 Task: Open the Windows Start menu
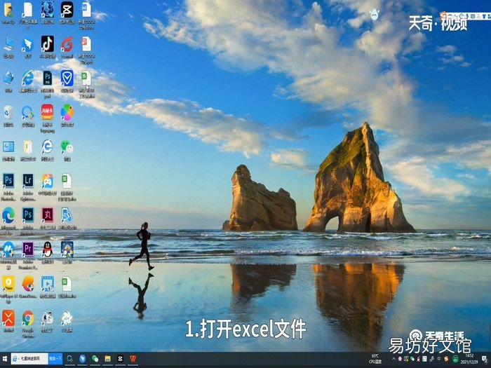pos(5,359)
